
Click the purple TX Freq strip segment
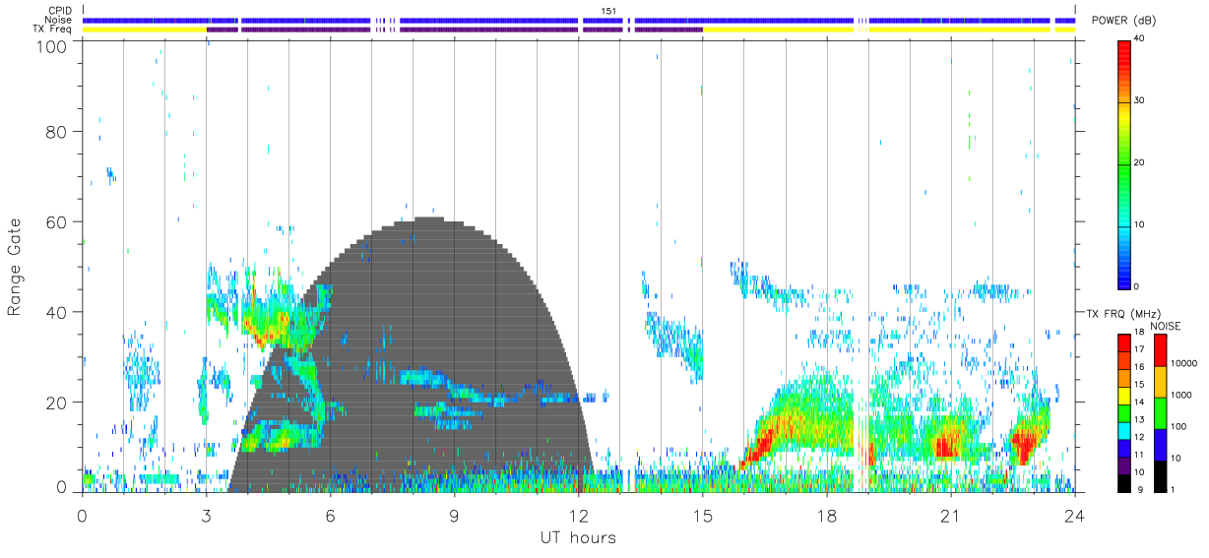(x=454, y=30)
